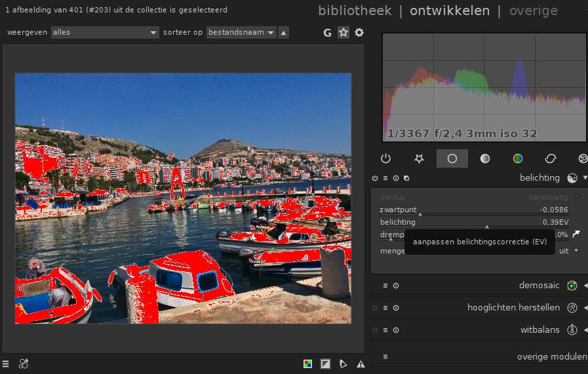Toggle over/under exposure warning icon
The height and width of the screenshot is (374, 588).
pyautogui.click(x=325, y=364)
